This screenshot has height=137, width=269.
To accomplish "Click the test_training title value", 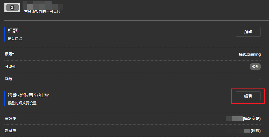I will pos(250,54).
